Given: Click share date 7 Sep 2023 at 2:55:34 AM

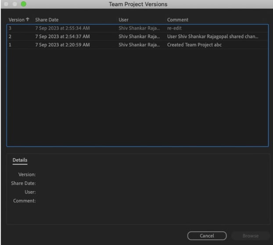Looking at the screenshot, I should pos(62,28).
